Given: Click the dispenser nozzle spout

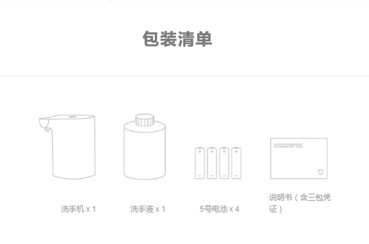Looking at the screenshot, I should pos(47,129).
